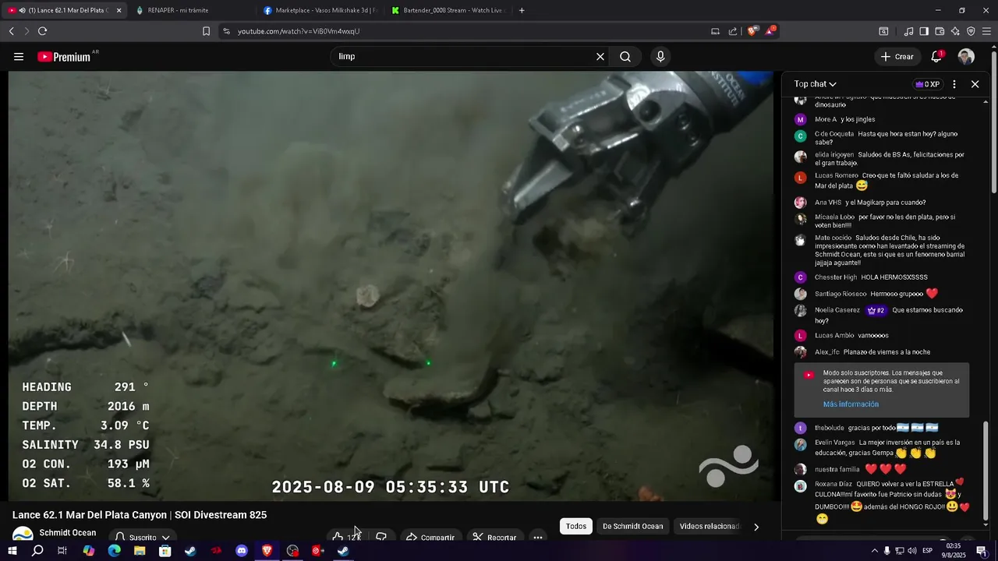Expand the Top chat dropdown

816,84
